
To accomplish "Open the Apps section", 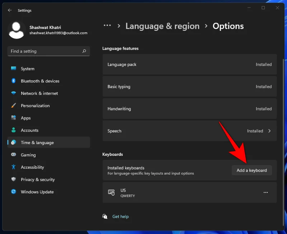I will [x=25, y=118].
